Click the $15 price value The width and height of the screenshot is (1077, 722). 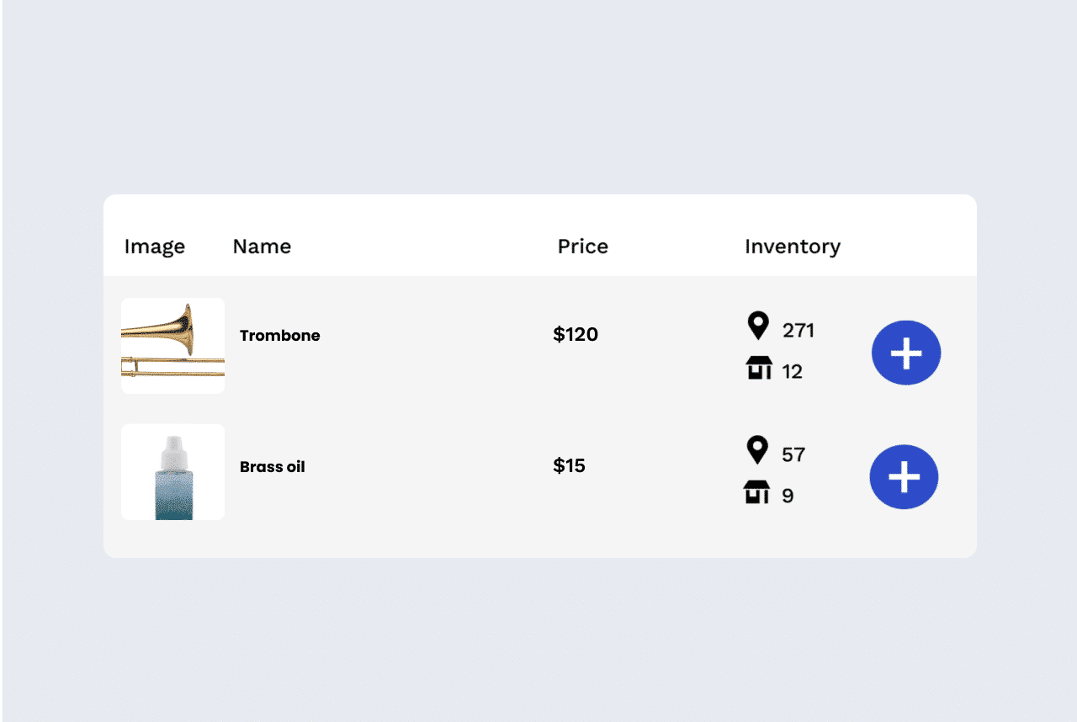569,466
